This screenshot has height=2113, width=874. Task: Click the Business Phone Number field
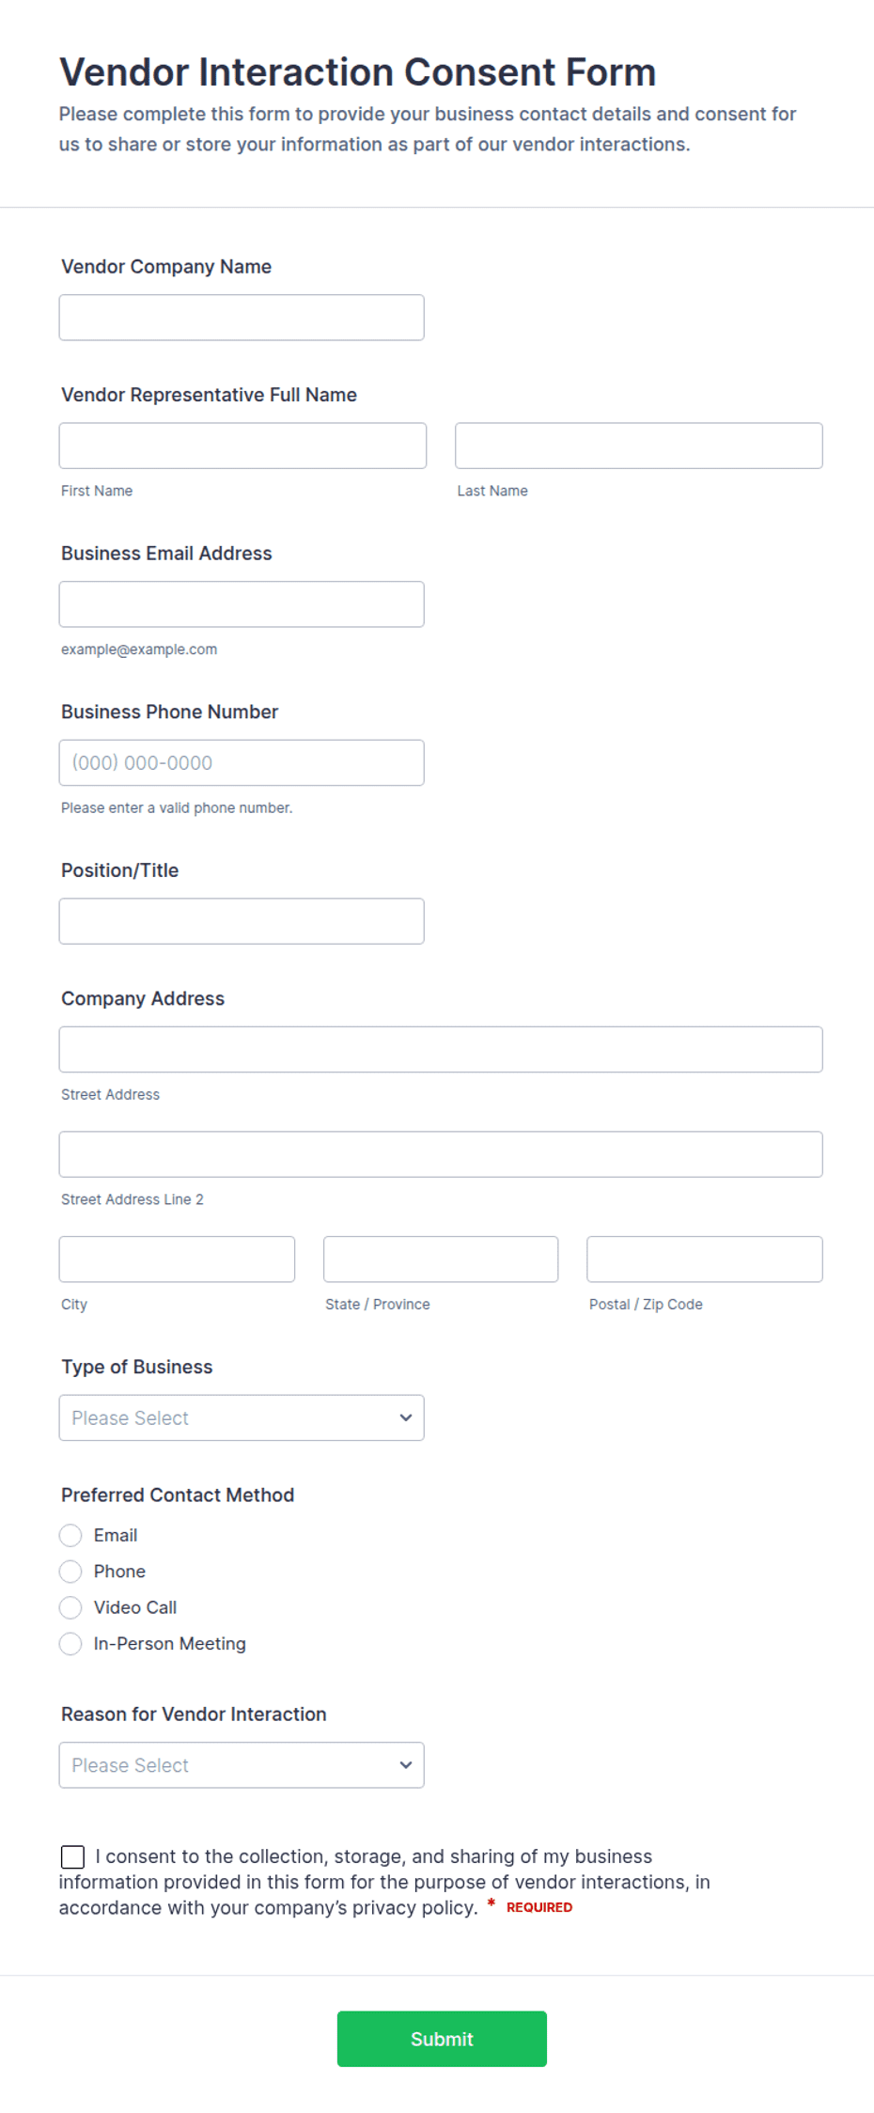coord(242,762)
